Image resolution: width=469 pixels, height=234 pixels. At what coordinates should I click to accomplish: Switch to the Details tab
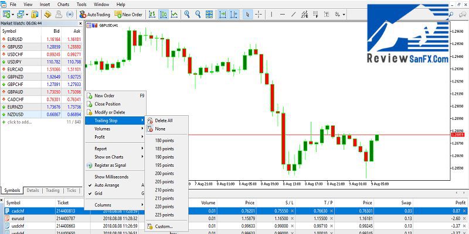click(33, 191)
